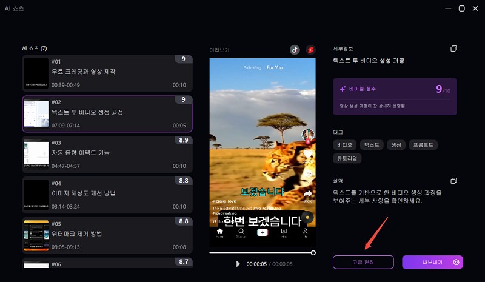Click the 프롬프트 tag chip
Screen dimensions: 485x282
click(x=423, y=145)
